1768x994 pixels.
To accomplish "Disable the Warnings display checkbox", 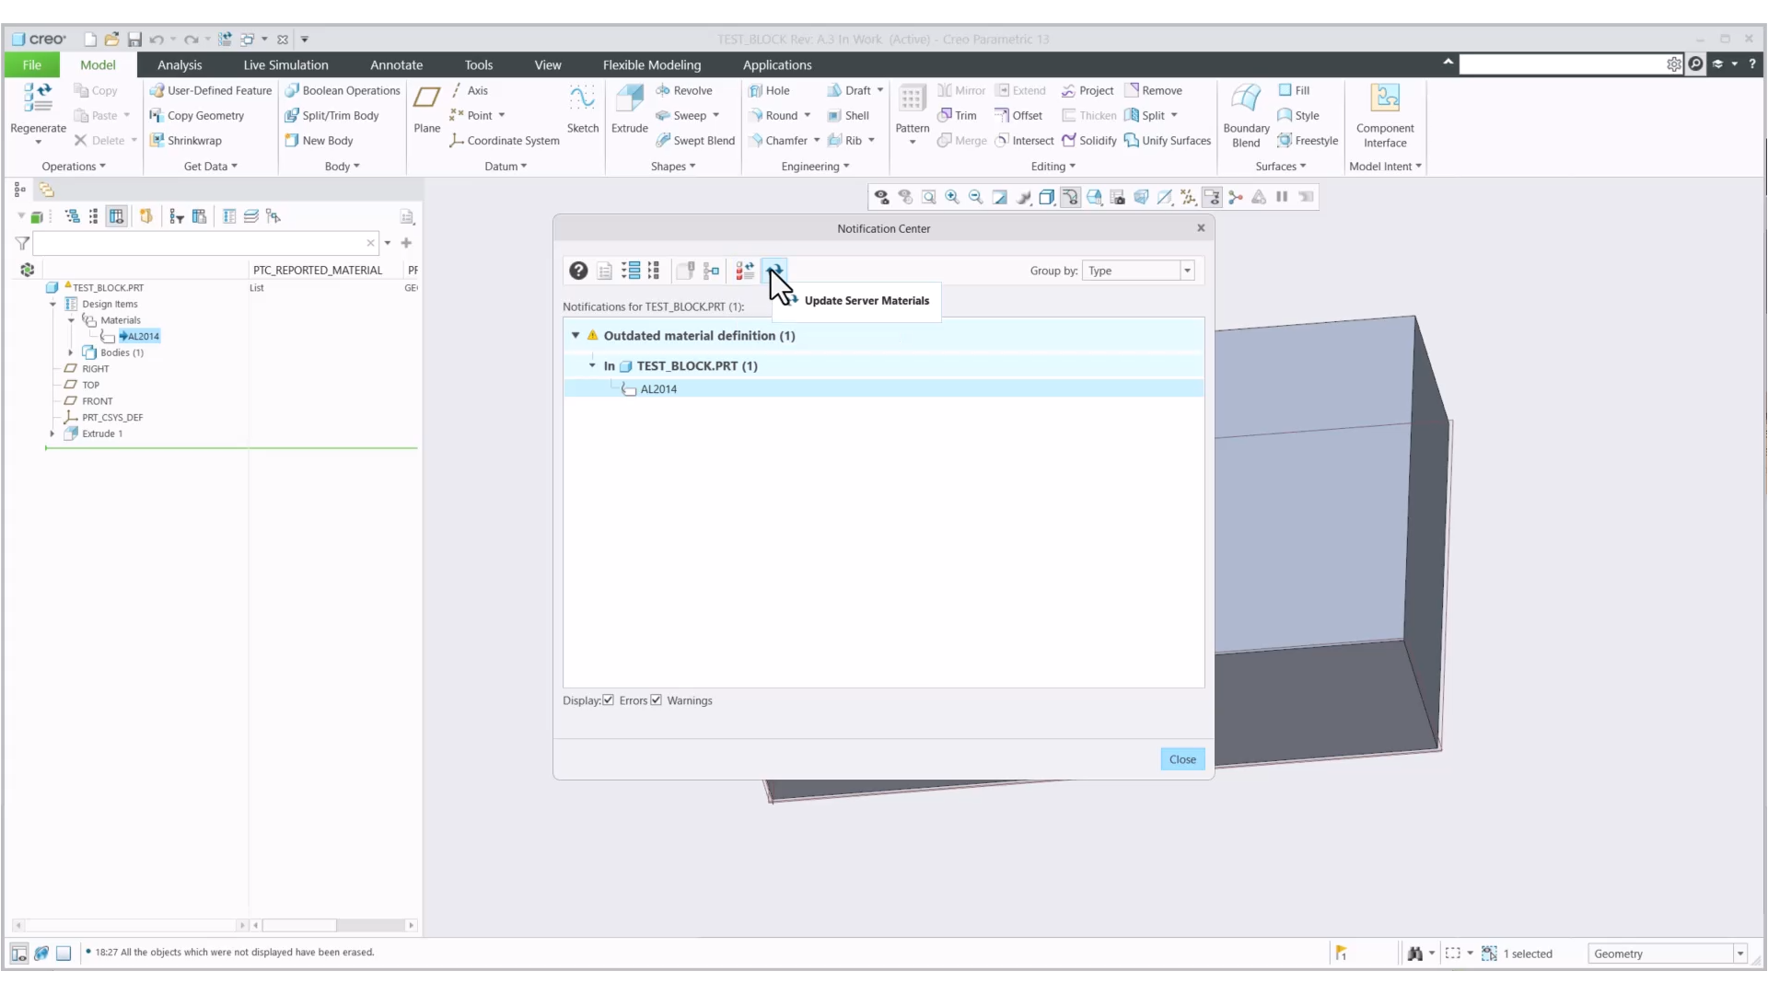I will click(656, 700).
